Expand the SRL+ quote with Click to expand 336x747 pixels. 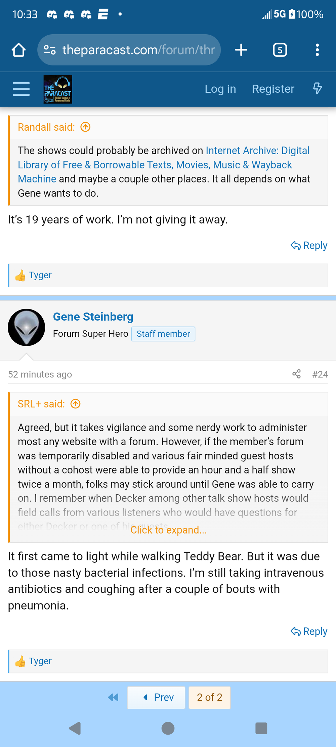pos(169,530)
